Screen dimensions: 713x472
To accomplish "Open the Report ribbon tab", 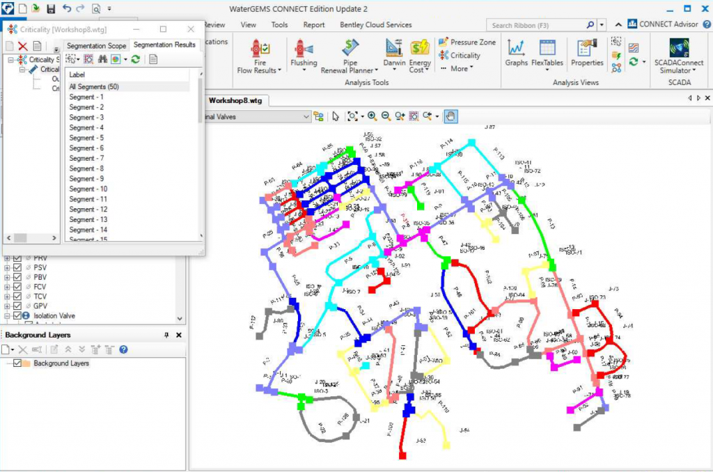I will pyautogui.click(x=314, y=25).
